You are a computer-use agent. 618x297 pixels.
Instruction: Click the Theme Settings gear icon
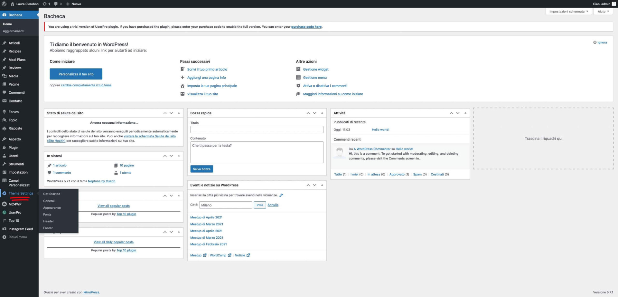point(5,193)
